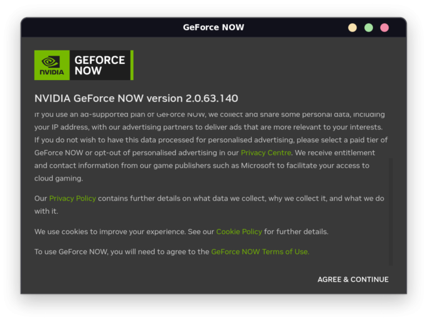The height and width of the screenshot is (320, 427).
Task: Close window using the pink circle button
Action: 384,28
